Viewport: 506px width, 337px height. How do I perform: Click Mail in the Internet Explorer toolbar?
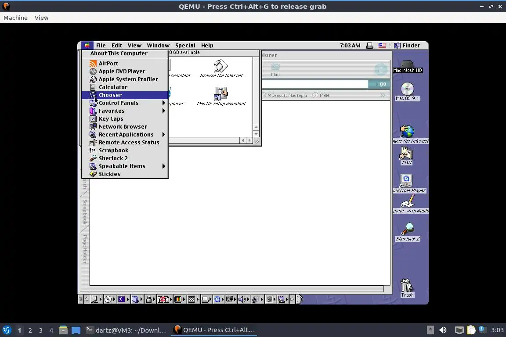275,69
